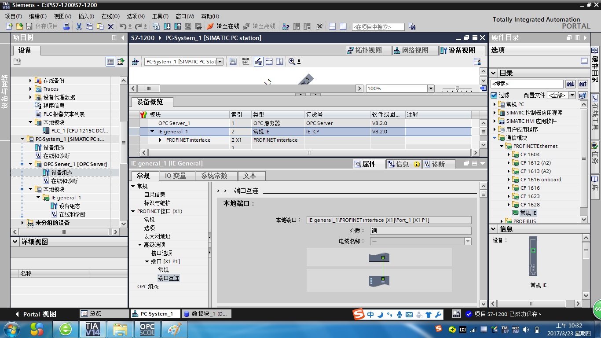This screenshot has width=601, height=338.
Task: Collapse the PROFINET/Ethernet catalog folder
Action: click(x=502, y=146)
